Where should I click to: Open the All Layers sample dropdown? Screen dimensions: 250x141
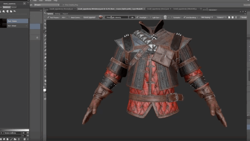(46, 5)
